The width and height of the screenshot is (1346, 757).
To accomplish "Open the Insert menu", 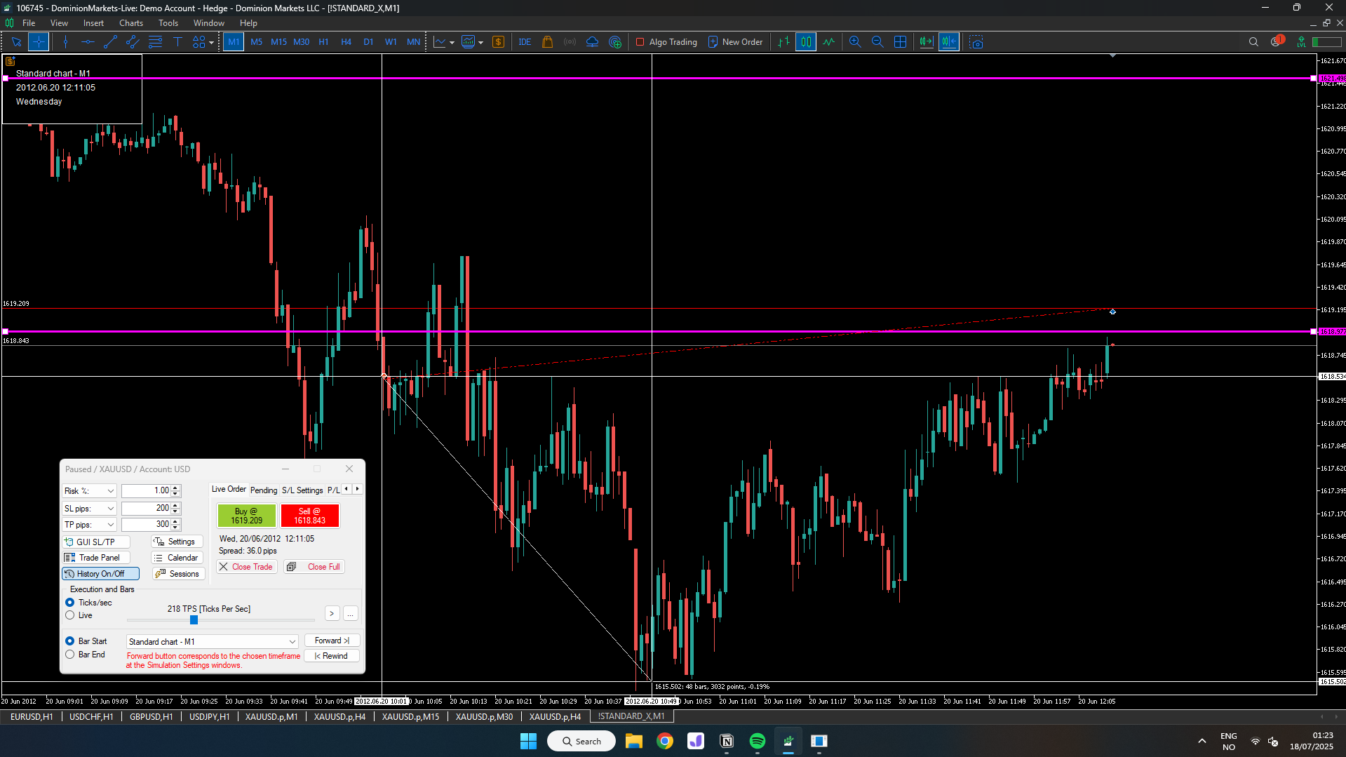I will click(x=93, y=22).
